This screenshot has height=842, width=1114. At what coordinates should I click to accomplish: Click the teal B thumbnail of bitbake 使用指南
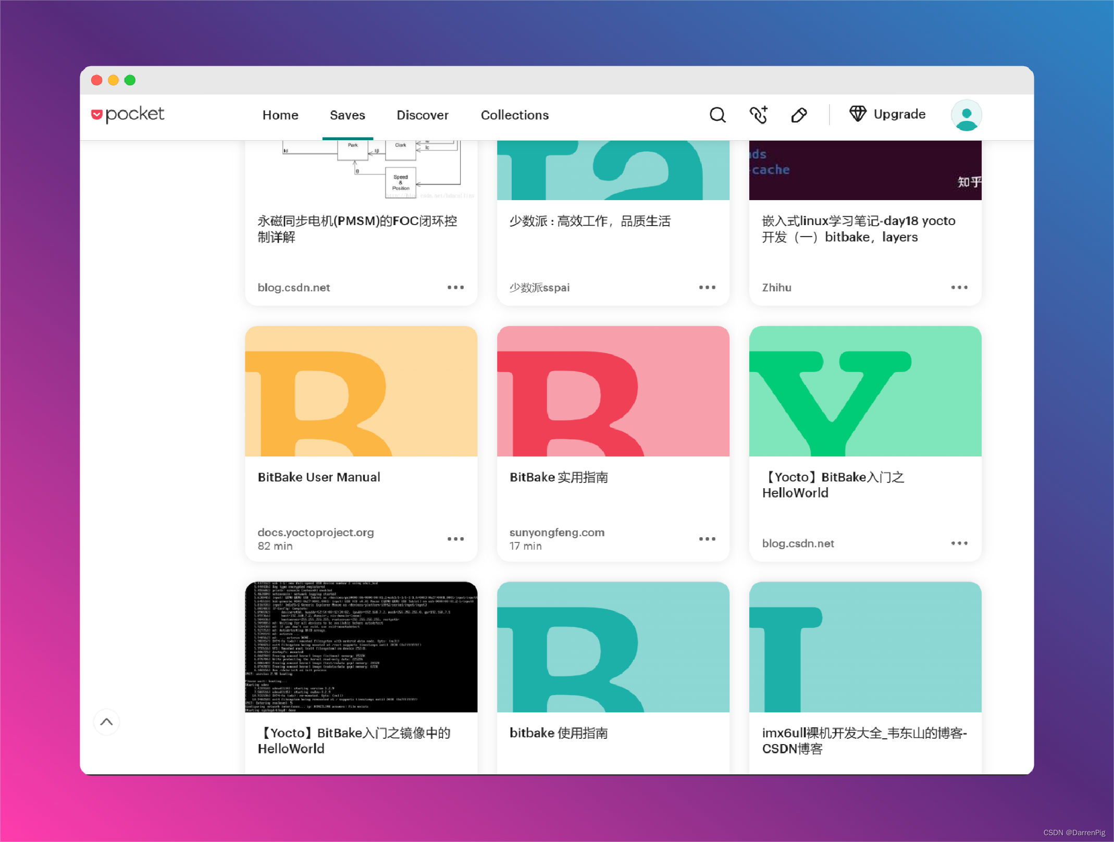tap(613, 647)
